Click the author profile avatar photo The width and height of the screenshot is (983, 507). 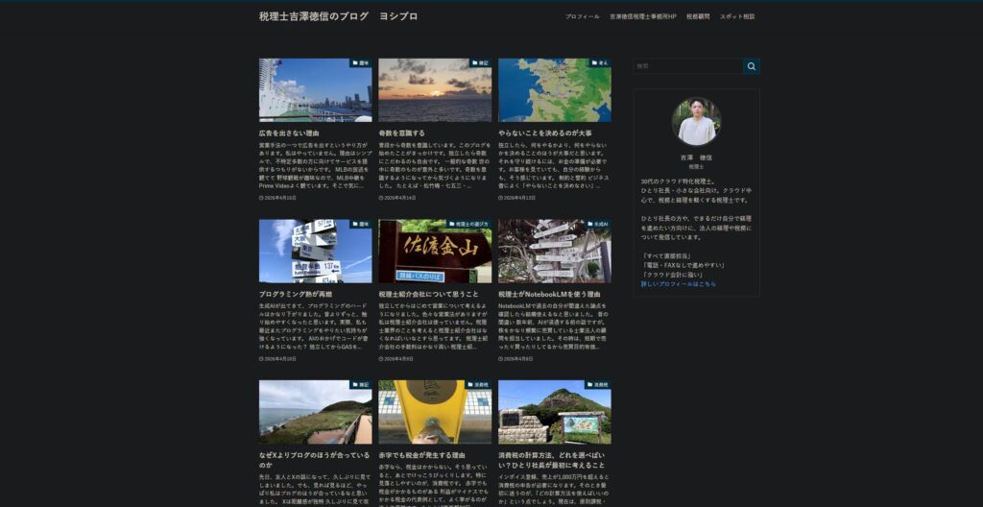[696, 122]
